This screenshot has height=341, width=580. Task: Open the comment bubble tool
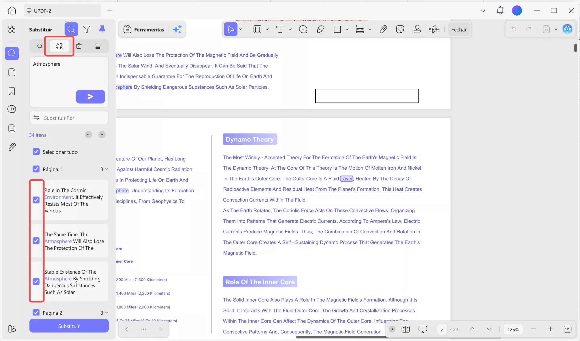click(x=303, y=29)
